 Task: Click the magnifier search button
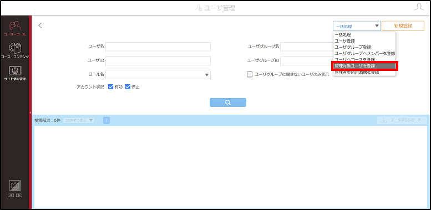228,103
